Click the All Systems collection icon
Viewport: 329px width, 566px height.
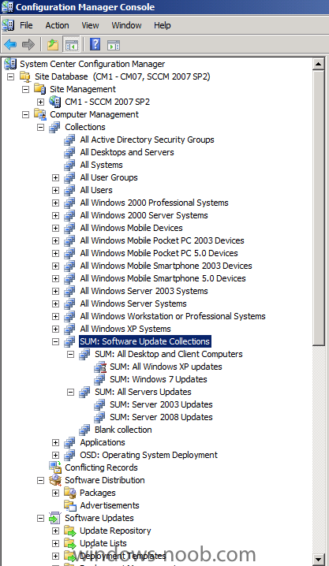69,165
